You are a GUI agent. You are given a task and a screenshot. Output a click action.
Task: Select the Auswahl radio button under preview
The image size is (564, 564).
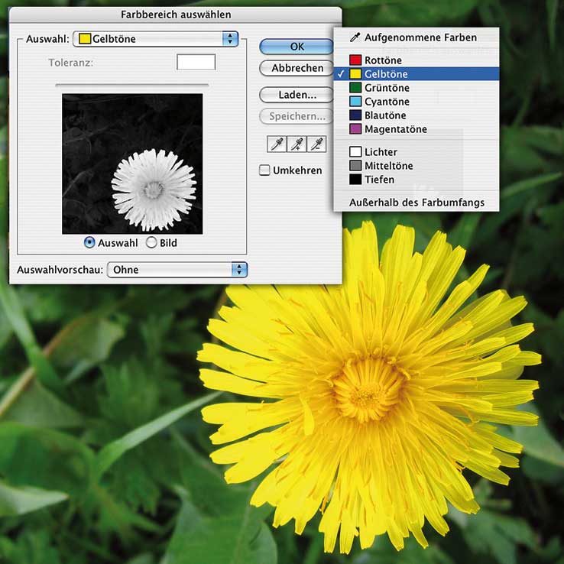pyautogui.click(x=89, y=242)
